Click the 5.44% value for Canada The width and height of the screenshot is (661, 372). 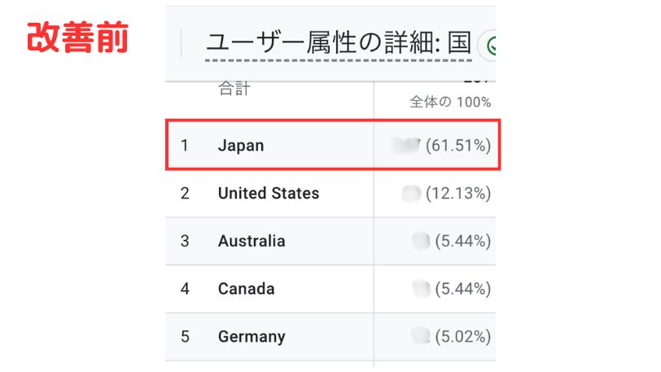click(463, 289)
